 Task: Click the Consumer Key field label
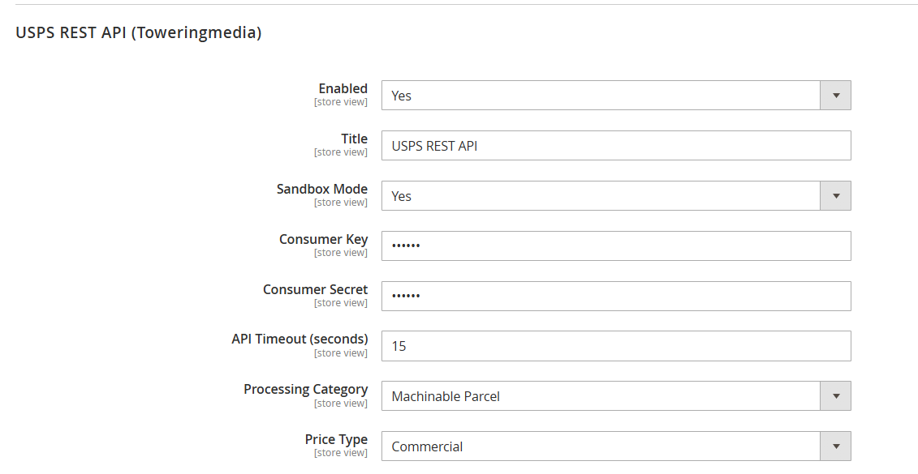coord(323,239)
